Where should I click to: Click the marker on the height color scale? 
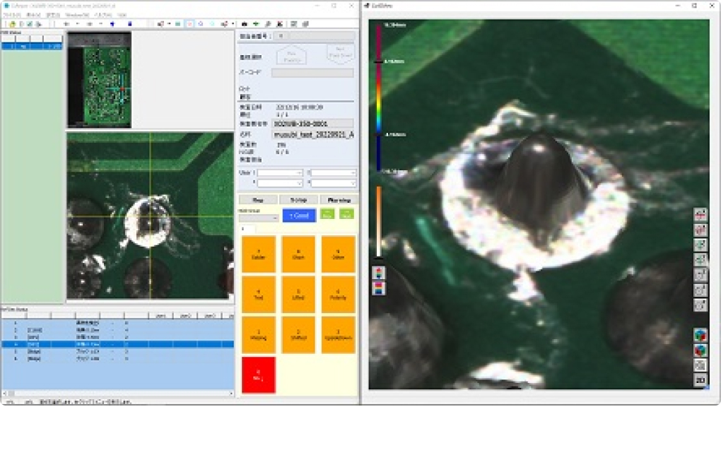(379, 62)
